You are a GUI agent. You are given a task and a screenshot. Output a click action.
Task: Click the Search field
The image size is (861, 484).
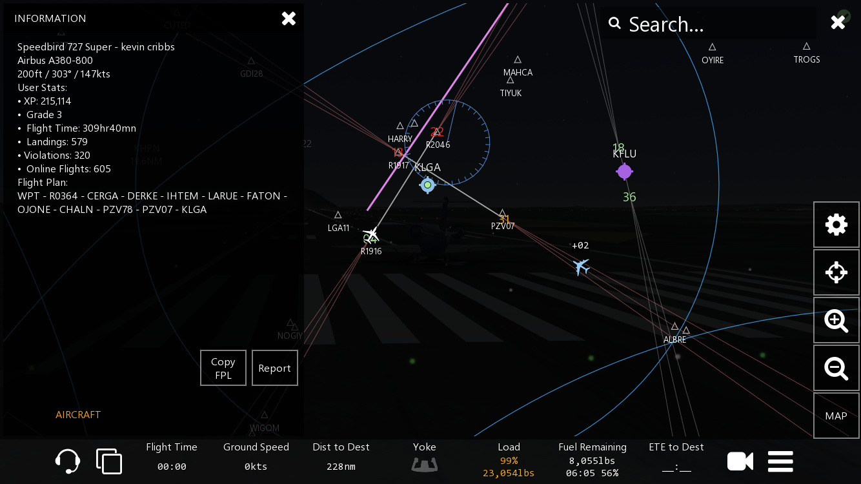tap(708, 24)
